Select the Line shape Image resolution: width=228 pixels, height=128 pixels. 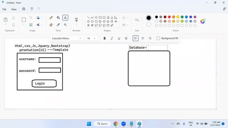[x=88, y=17]
